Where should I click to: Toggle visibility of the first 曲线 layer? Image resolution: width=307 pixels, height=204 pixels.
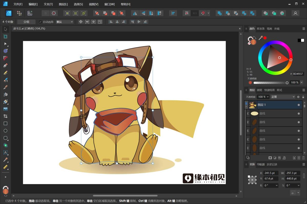299,114
